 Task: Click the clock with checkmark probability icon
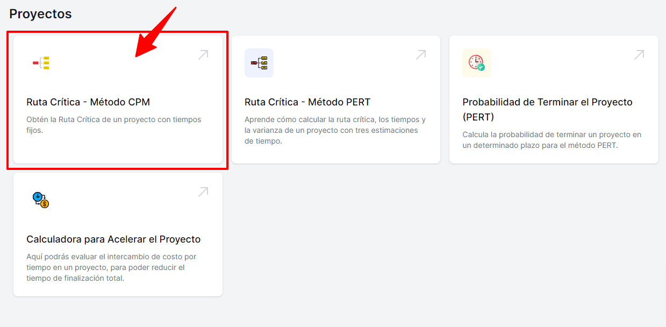click(x=477, y=63)
